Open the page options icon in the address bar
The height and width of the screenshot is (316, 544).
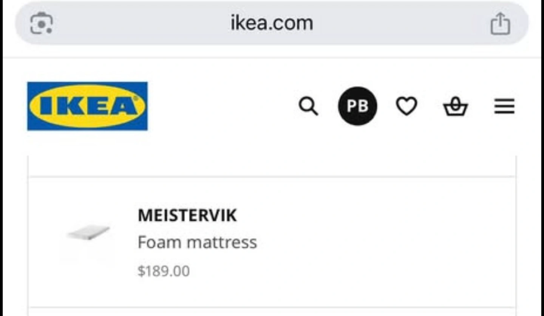[x=41, y=23]
